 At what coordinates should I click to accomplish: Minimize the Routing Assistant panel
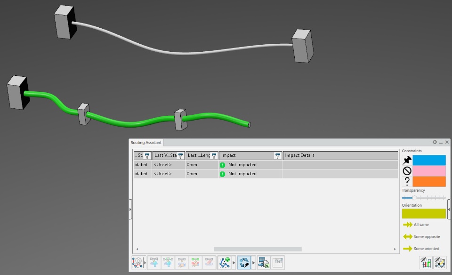[441, 142]
